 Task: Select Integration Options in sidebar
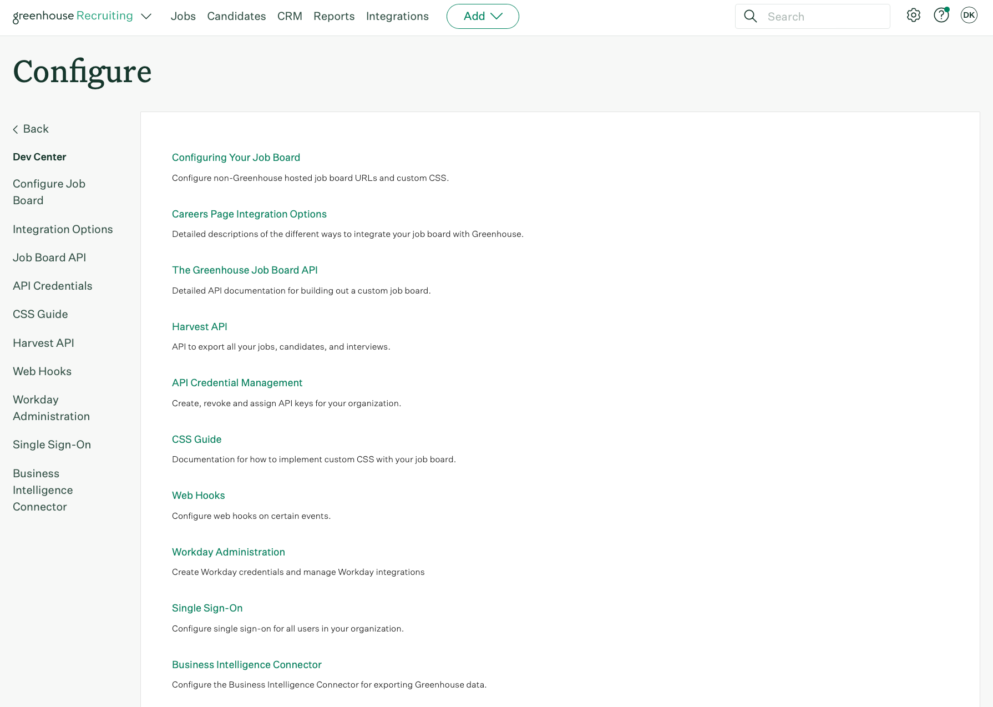point(63,229)
